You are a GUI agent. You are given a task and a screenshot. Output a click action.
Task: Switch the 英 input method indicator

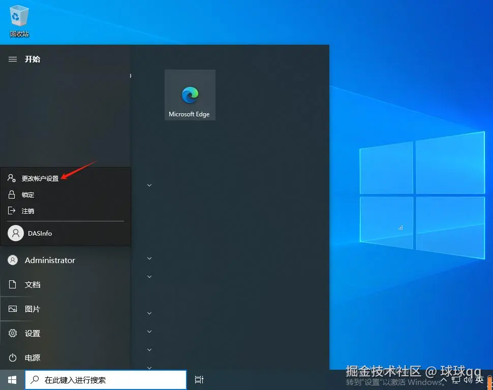tap(479, 380)
